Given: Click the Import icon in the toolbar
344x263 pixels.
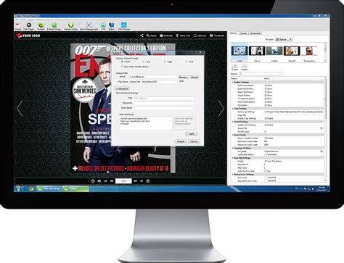Looking at the screenshot, I should tap(18, 26).
